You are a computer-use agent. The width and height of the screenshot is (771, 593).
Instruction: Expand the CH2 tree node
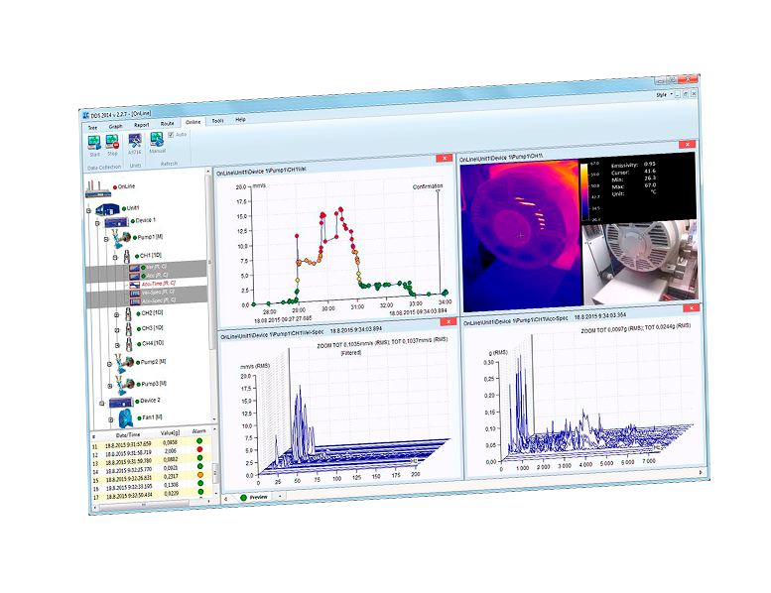coord(117,315)
